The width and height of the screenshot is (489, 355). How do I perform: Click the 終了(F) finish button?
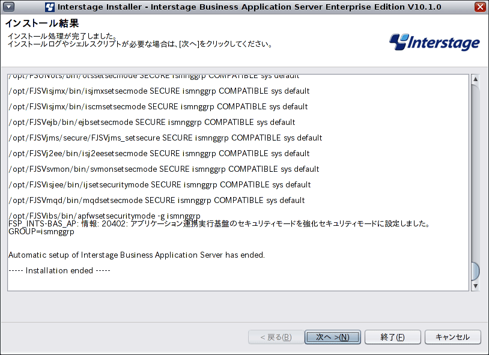(393, 337)
